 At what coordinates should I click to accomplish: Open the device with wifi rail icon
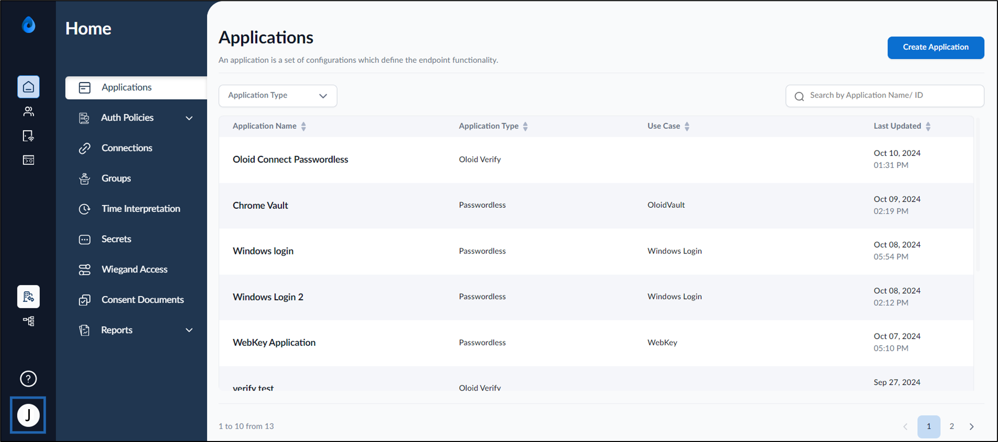coord(28,136)
